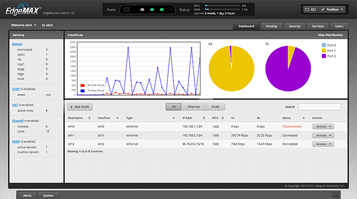Viewport: 357px width, 199px height.
Task: Click the Add VLAN button
Action: point(80,107)
